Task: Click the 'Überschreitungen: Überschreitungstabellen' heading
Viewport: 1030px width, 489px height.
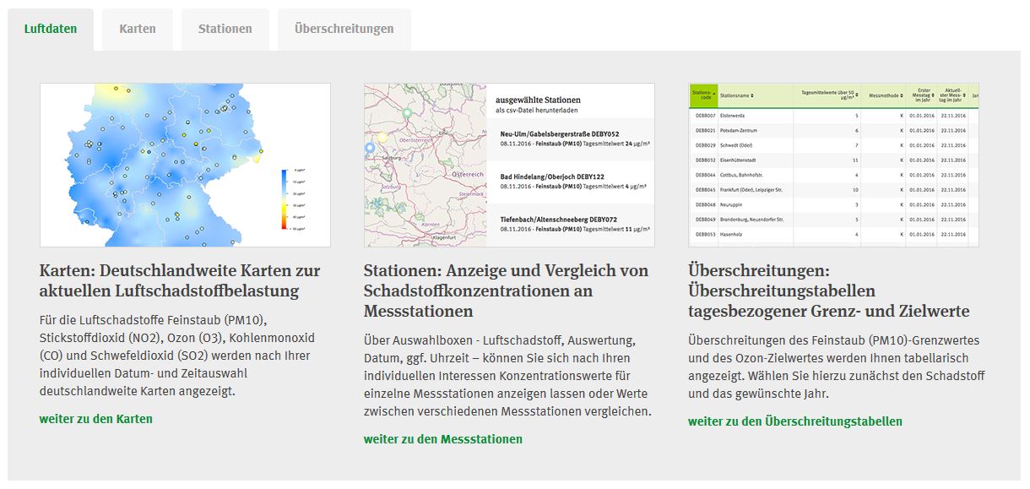Action: pyautogui.click(x=828, y=291)
